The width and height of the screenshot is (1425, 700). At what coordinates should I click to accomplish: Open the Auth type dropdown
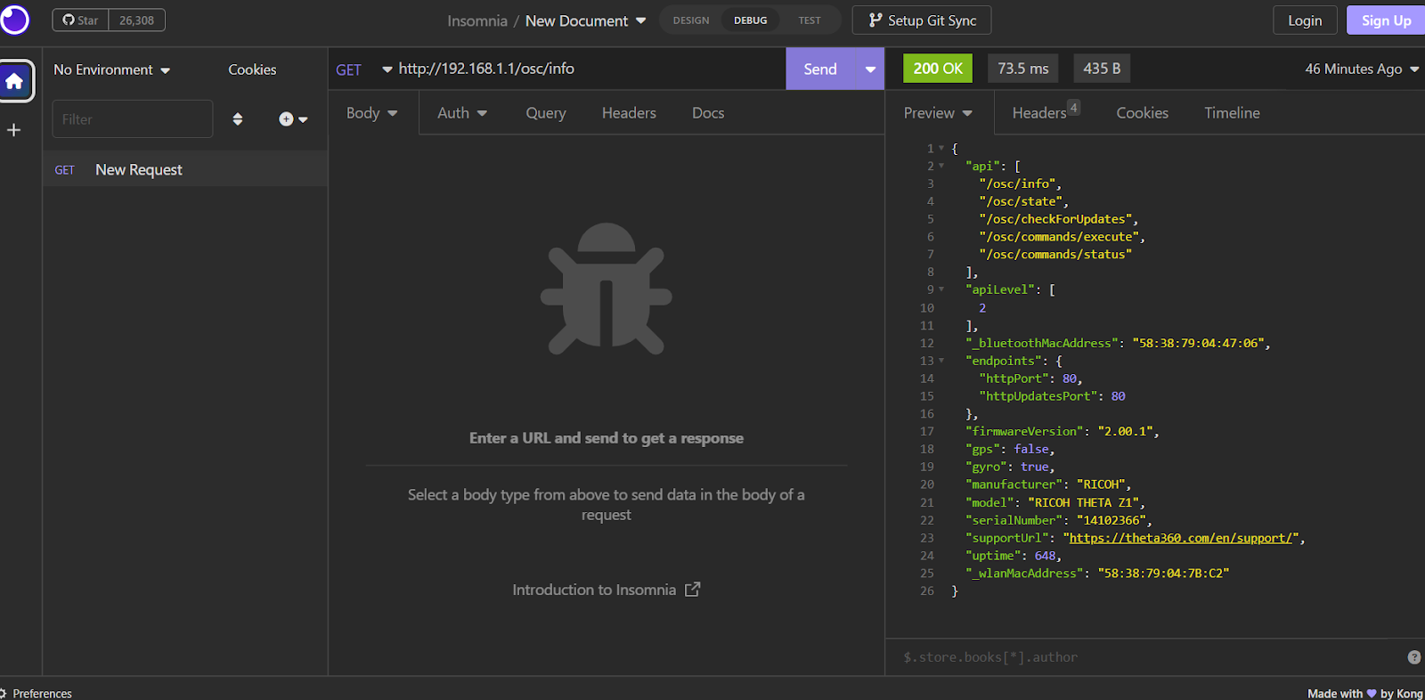tap(462, 113)
